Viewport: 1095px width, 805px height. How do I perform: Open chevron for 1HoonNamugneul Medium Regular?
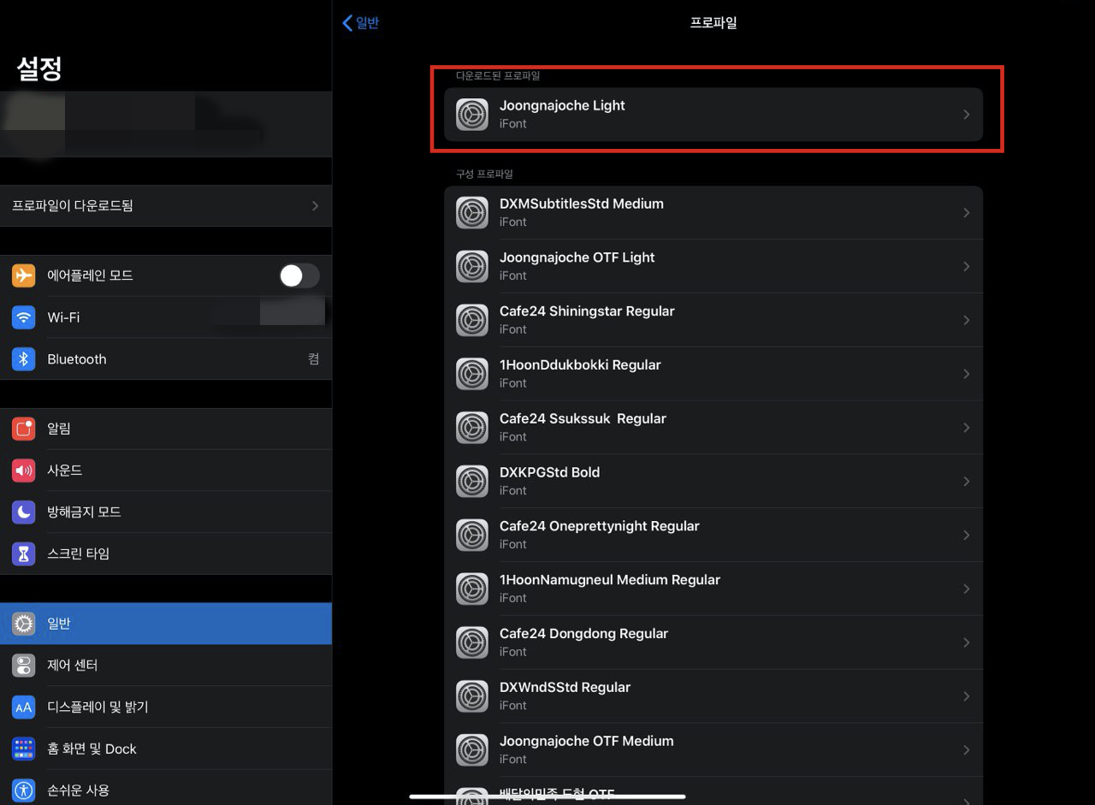tap(967, 589)
